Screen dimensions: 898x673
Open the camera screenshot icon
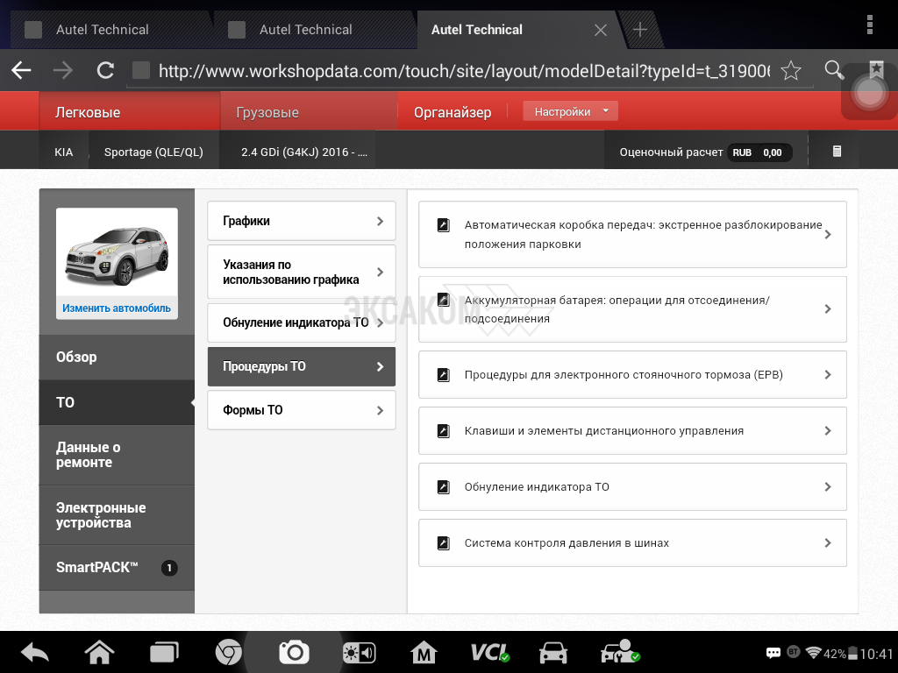294,652
